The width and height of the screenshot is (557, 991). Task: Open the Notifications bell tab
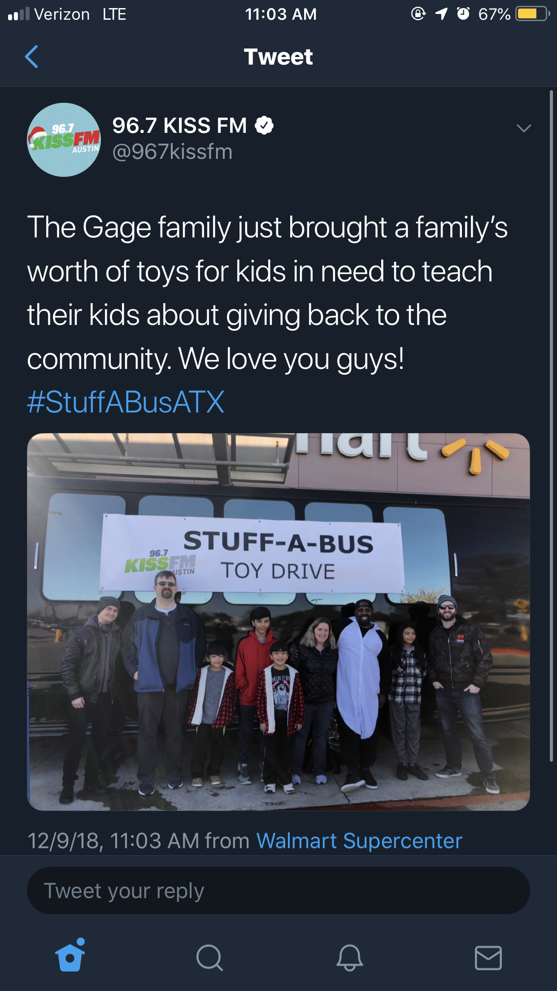[x=349, y=958]
